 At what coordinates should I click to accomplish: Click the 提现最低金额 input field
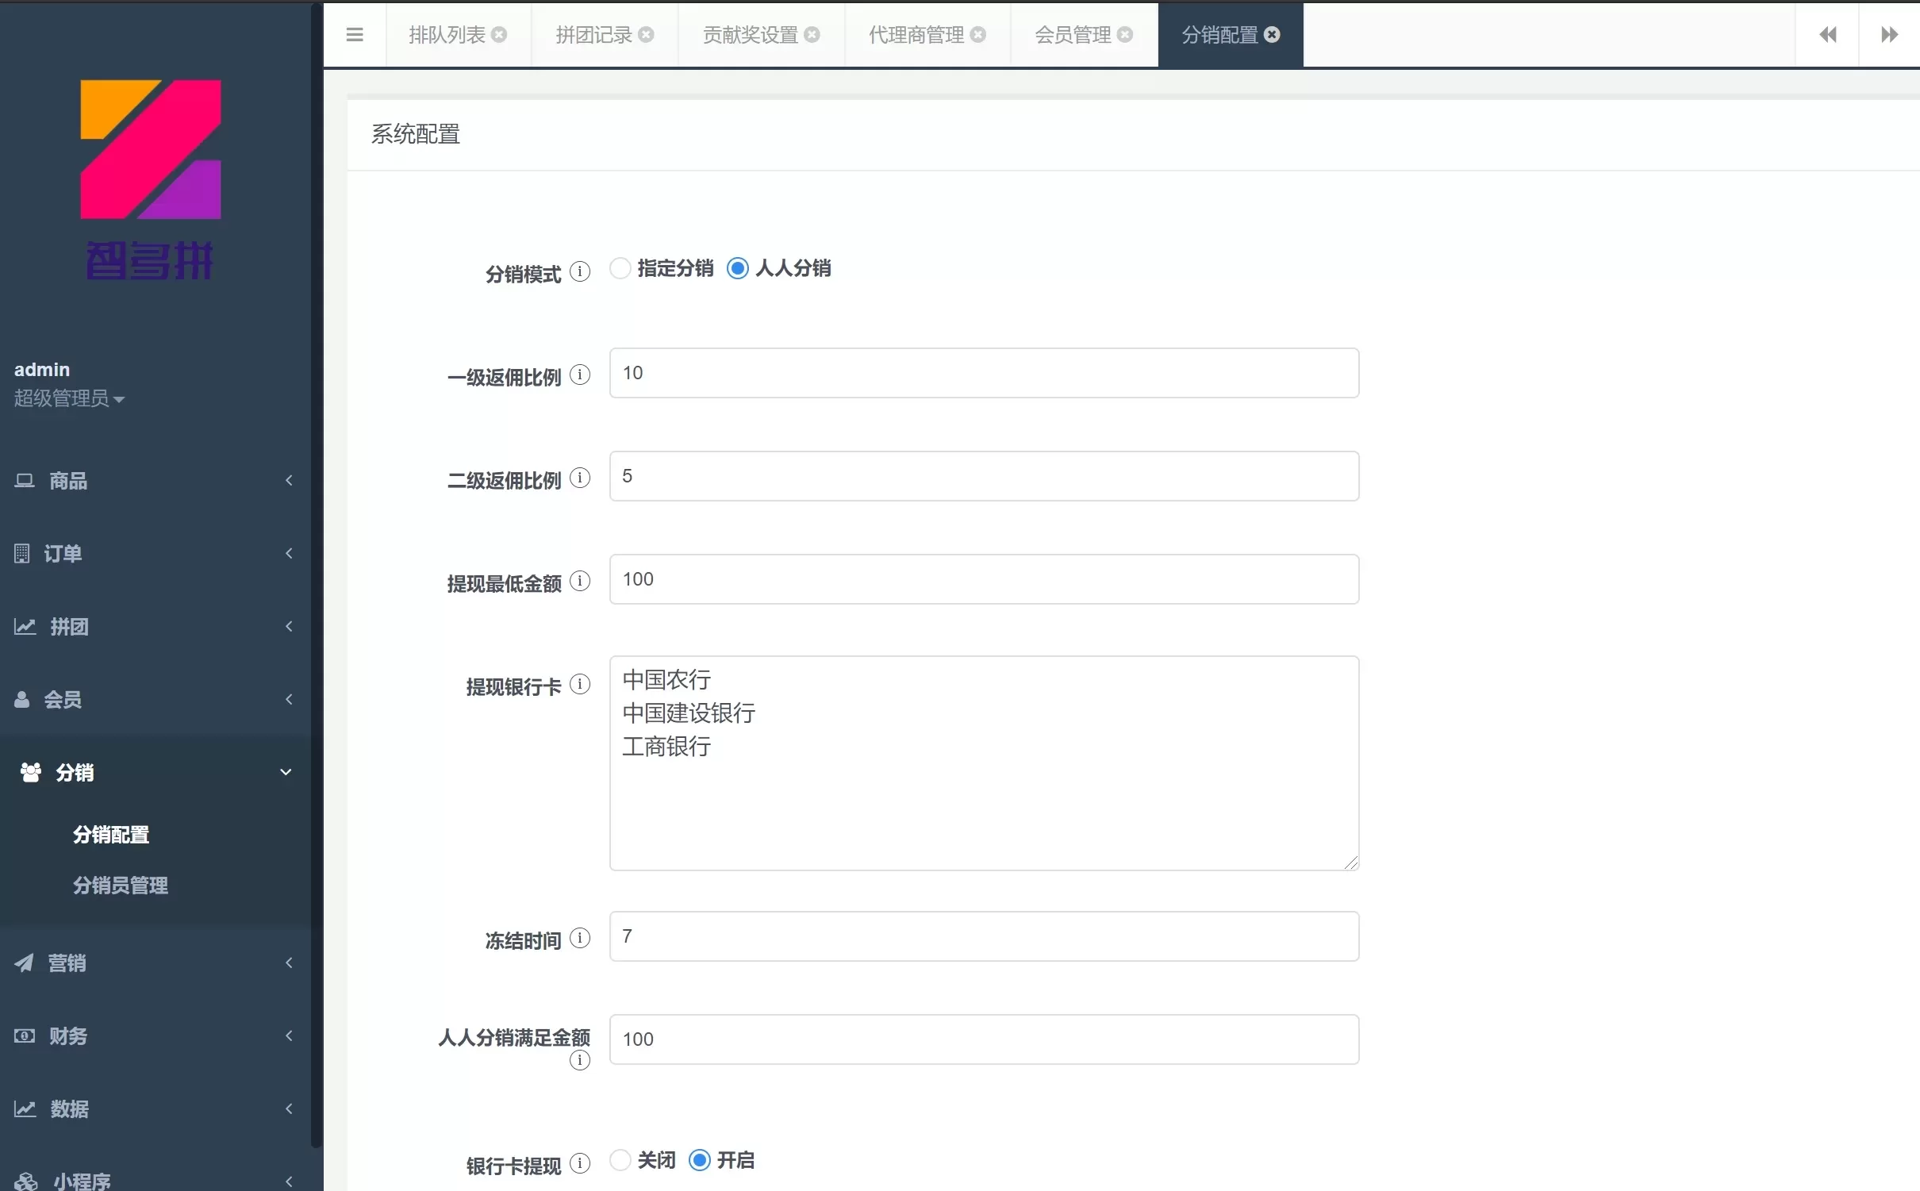pyautogui.click(x=983, y=580)
